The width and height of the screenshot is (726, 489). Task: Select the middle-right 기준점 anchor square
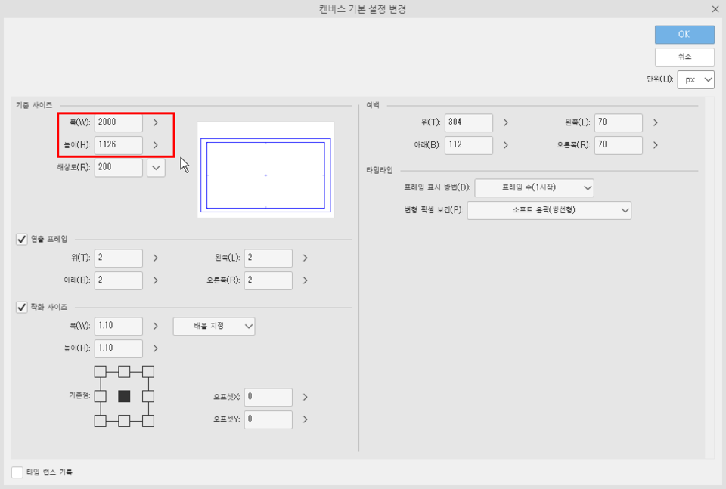pos(148,396)
